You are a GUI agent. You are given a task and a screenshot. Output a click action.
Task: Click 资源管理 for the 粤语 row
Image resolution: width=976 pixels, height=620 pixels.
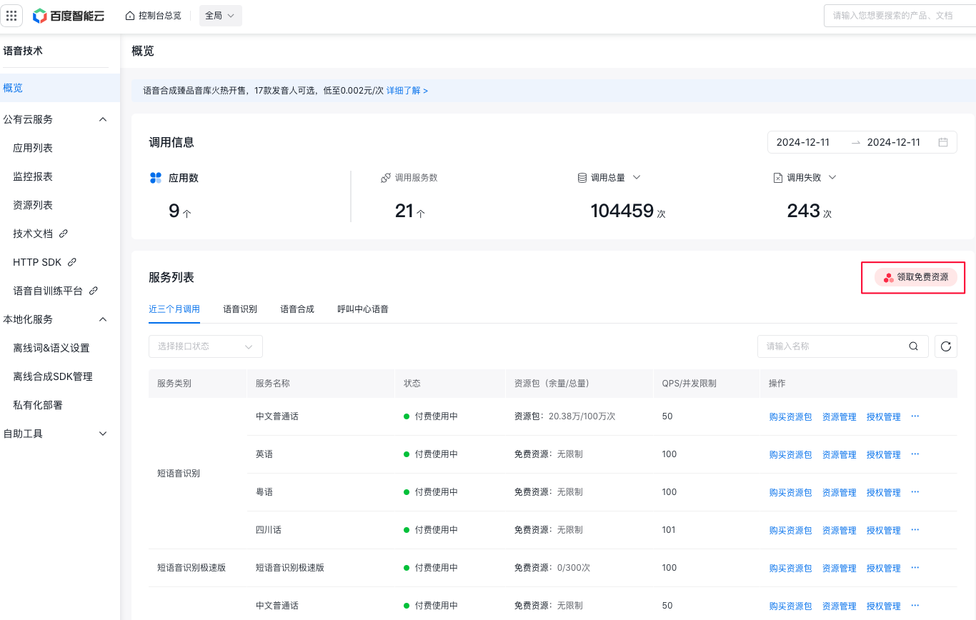click(x=839, y=492)
